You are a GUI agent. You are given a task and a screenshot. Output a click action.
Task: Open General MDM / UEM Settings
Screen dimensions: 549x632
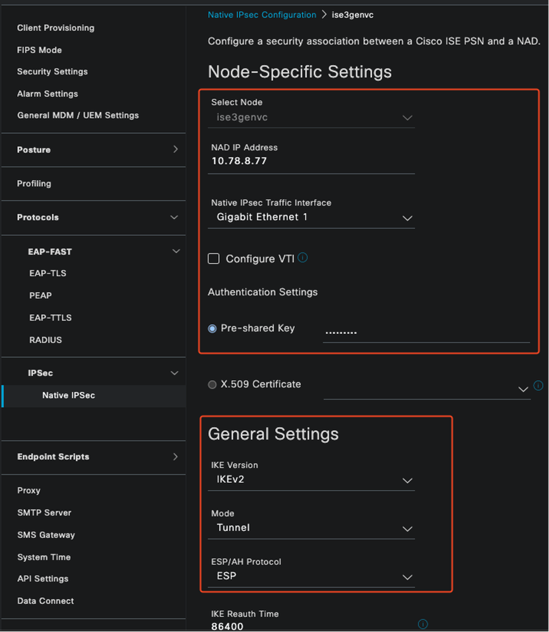[x=78, y=115]
